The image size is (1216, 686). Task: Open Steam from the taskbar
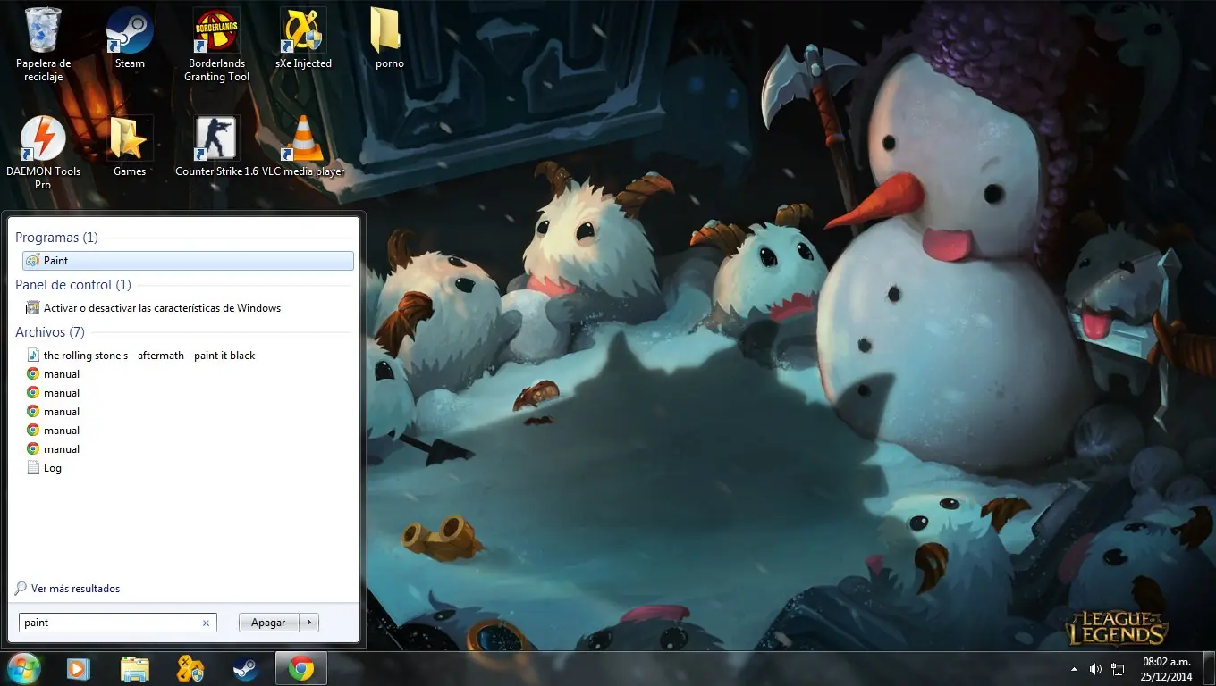[x=246, y=668]
